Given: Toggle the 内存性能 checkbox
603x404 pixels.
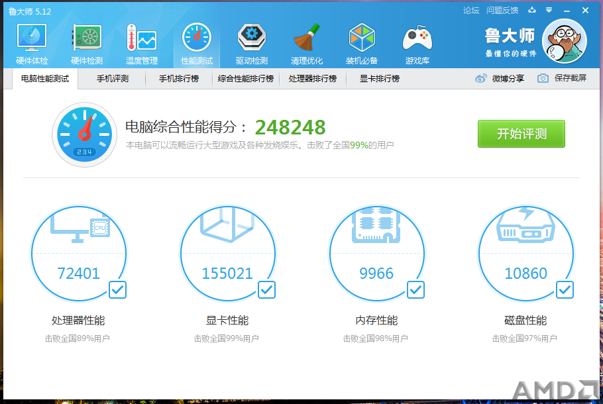Looking at the screenshot, I should tap(415, 290).
